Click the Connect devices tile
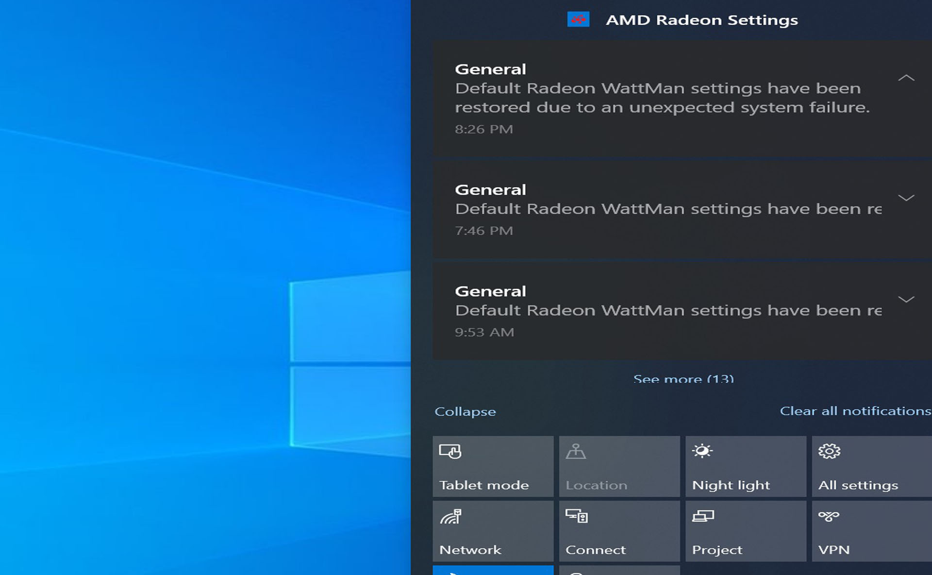The width and height of the screenshot is (932, 575). pos(619,531)
